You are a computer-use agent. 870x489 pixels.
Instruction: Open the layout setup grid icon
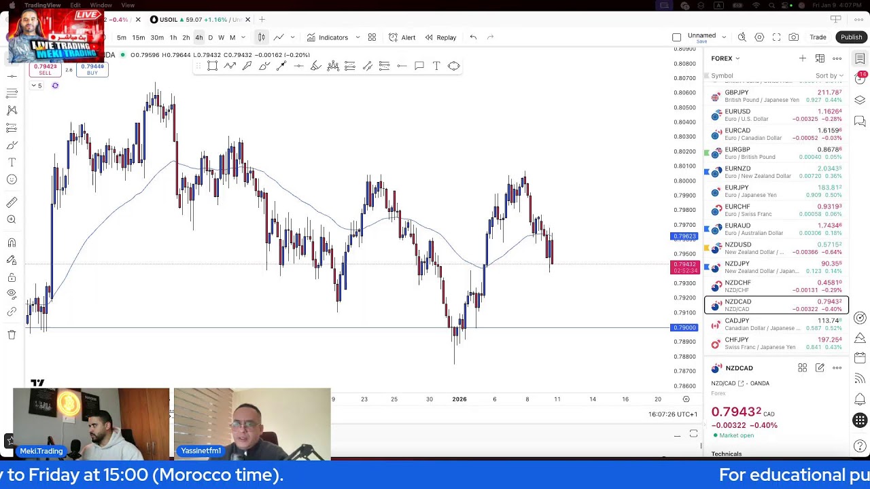[x=372, y=37]
